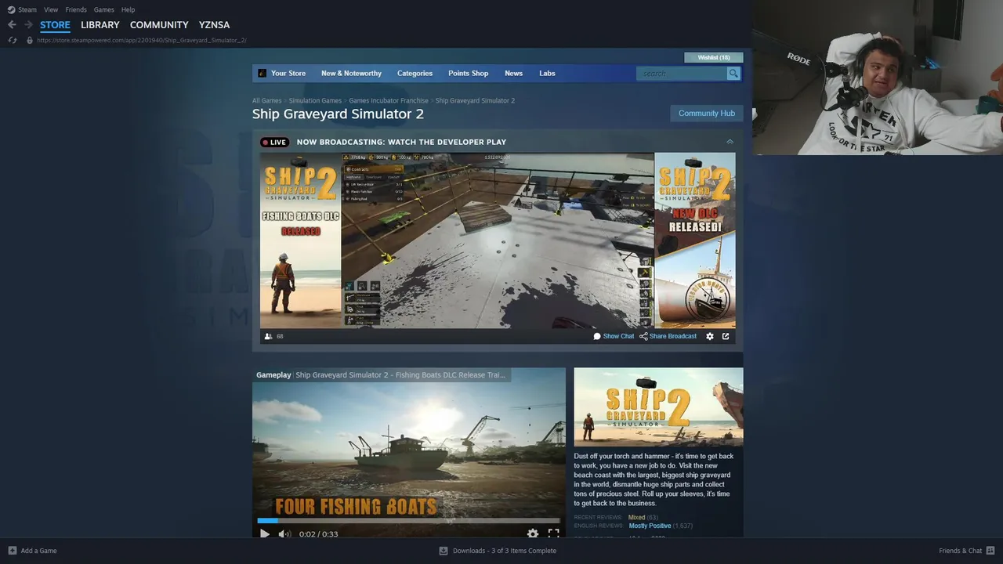Open the store News link
The height and width of the screenshot is (564, 1003).
(513, 73)
